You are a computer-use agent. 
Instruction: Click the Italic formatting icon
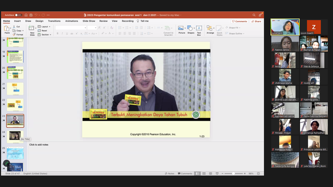click(x=62, y=33)
